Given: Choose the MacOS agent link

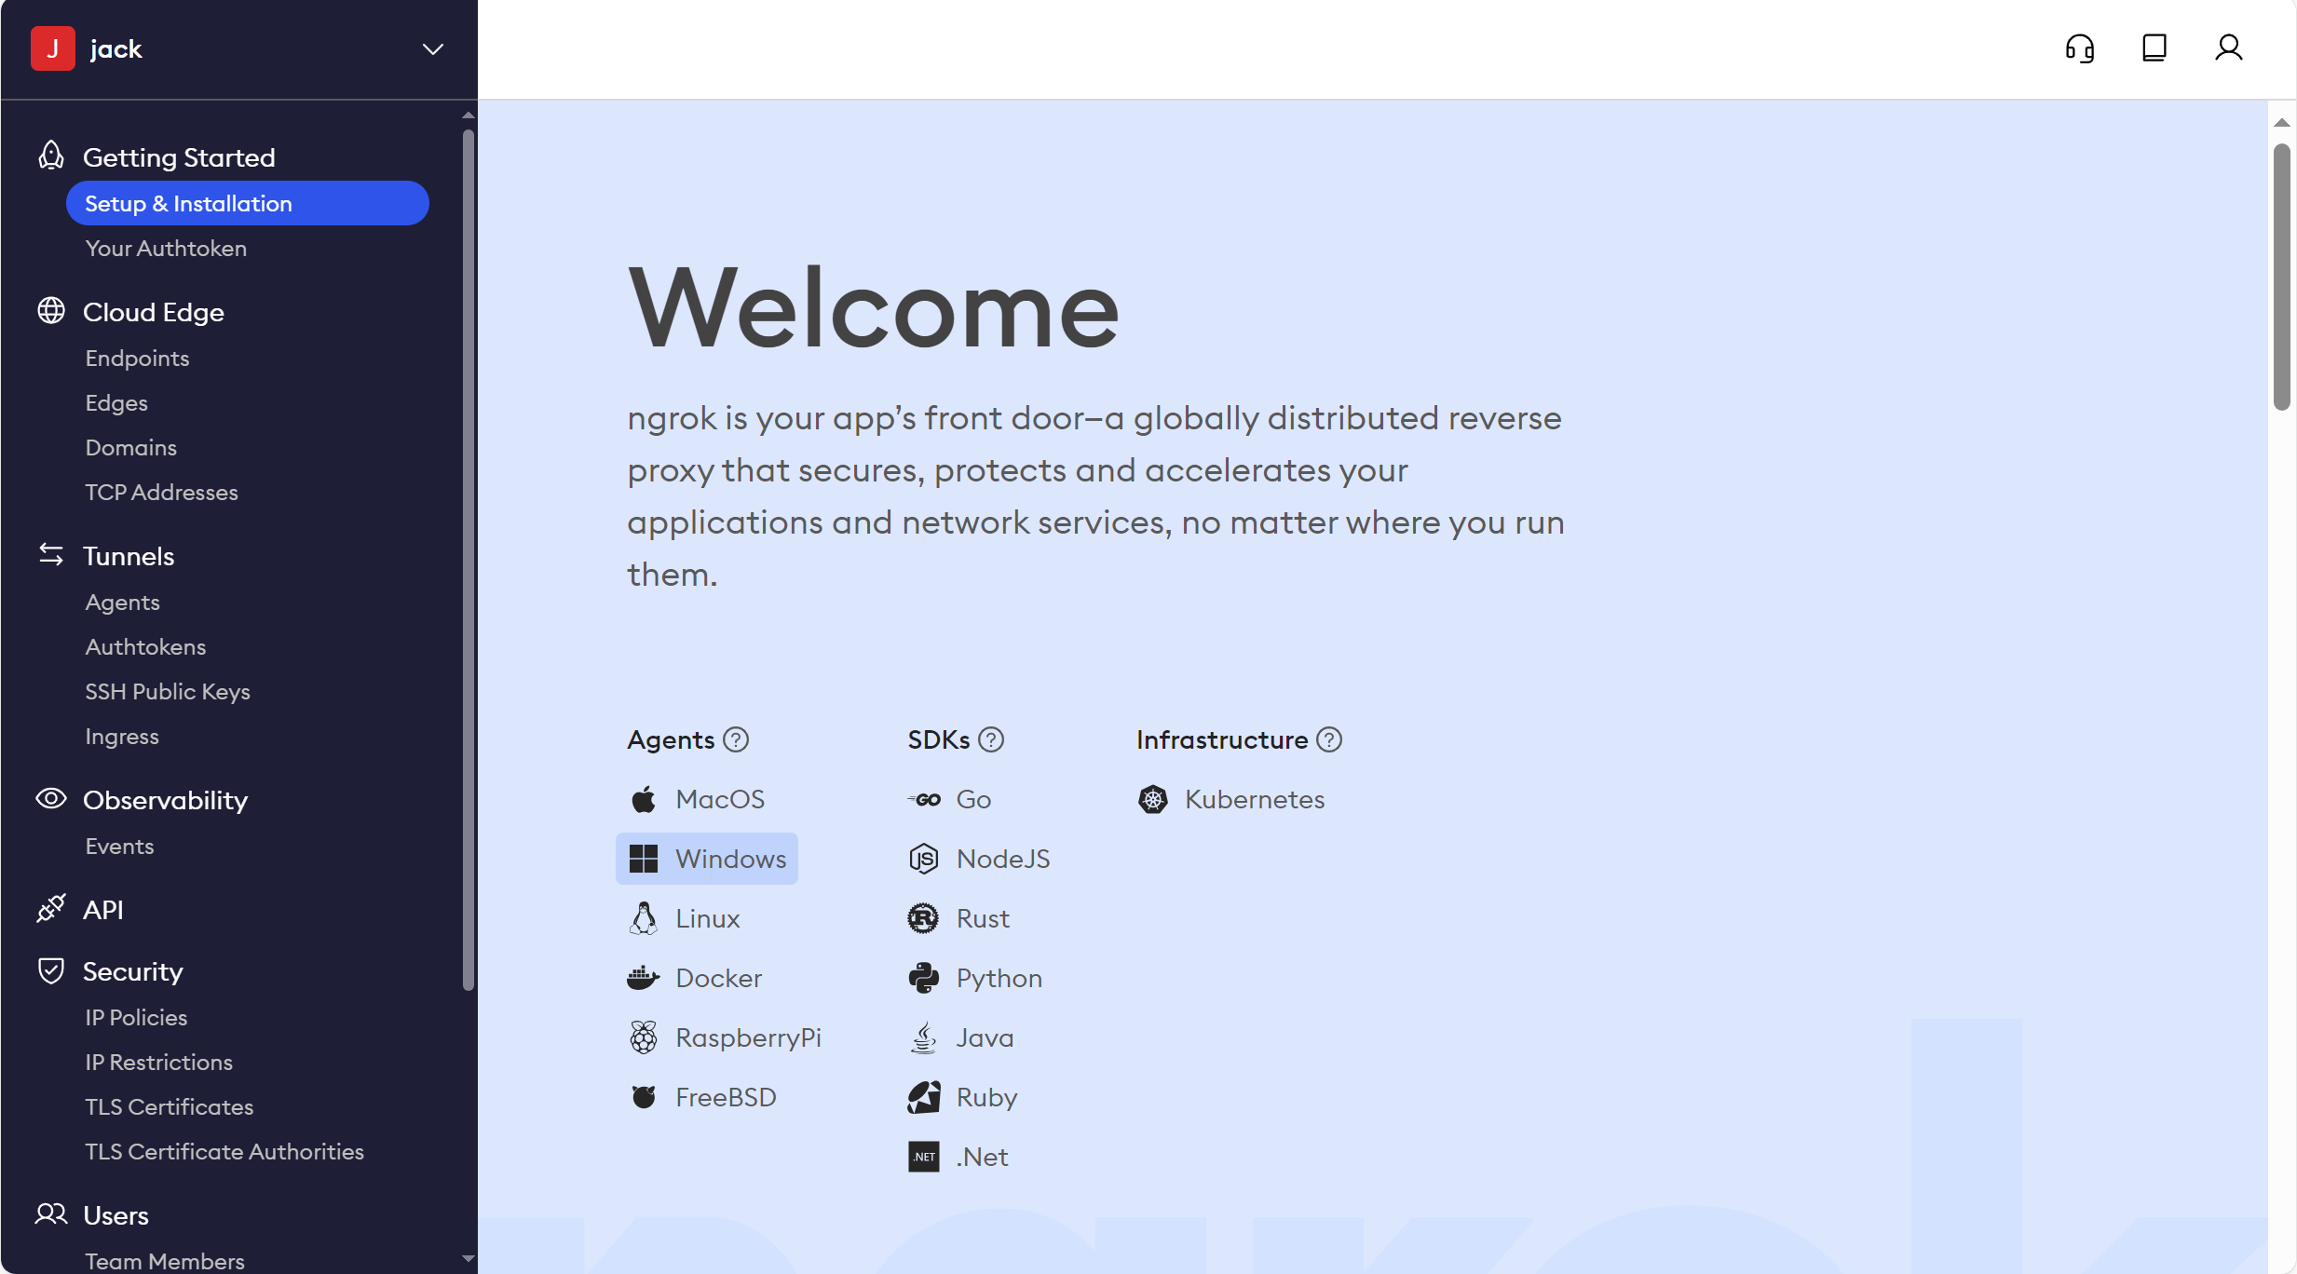Looking at the screenshot, I should (x=719, y=799).
